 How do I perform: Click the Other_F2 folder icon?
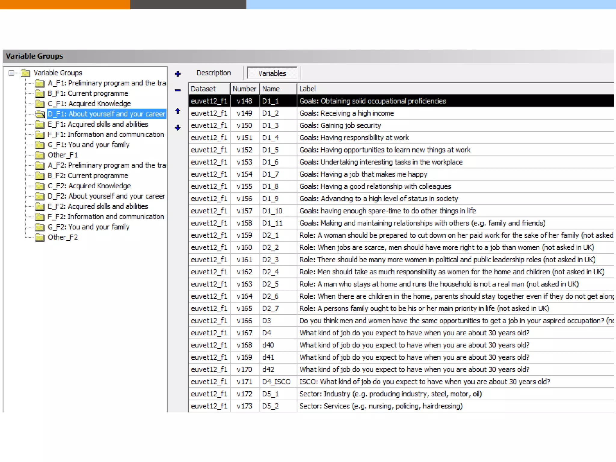coord(39,238)
